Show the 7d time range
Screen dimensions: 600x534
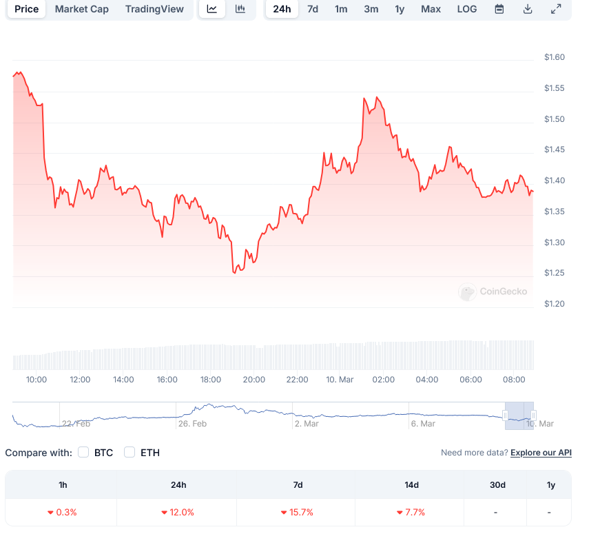(x=313, y=9)
